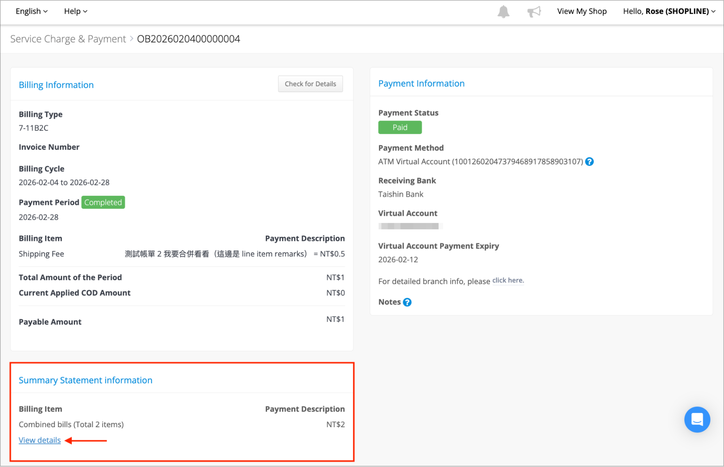Select the Taishin Bank text
724x467 pixels.
(x=401, y=194)
